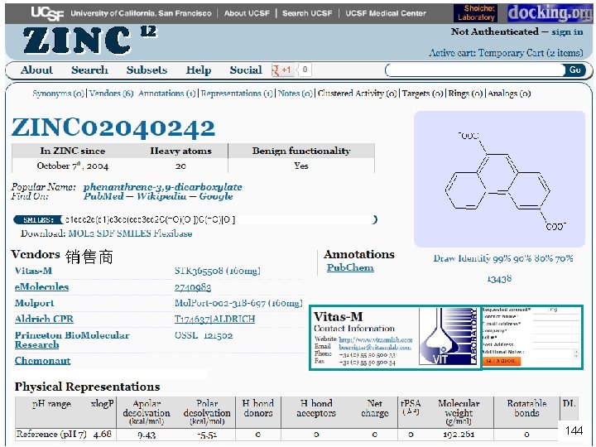Click the sign in link
Viewport: 596px width, 447px height.
[x=567, y=32]
